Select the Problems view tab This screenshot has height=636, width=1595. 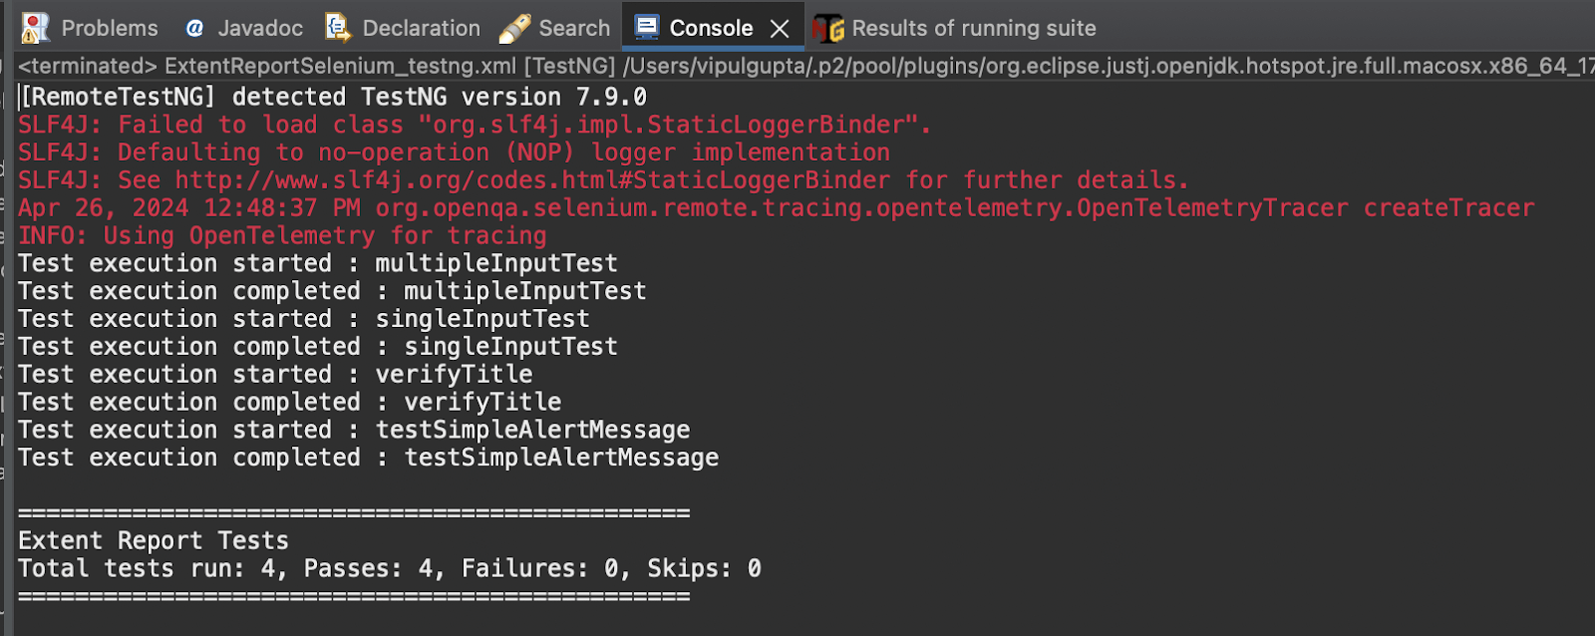(110, 27)
